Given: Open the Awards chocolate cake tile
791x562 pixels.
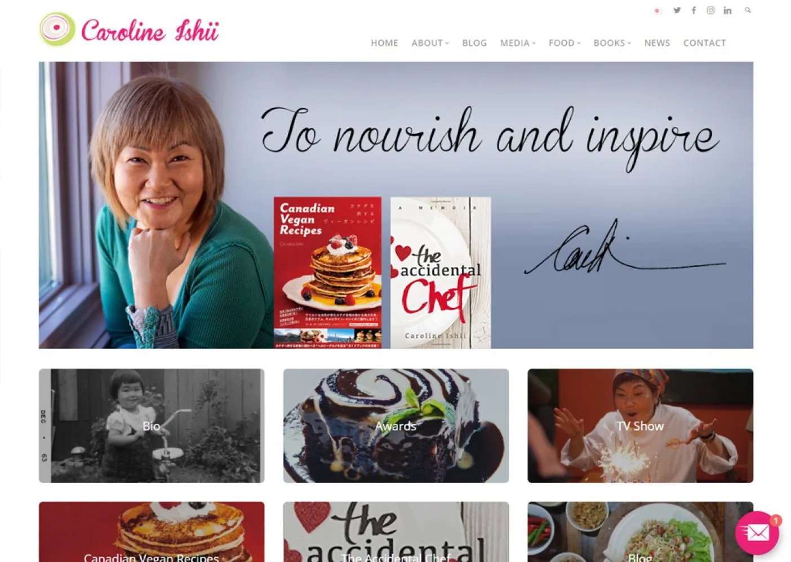Looking at the screenshot, I should point(396,426).
